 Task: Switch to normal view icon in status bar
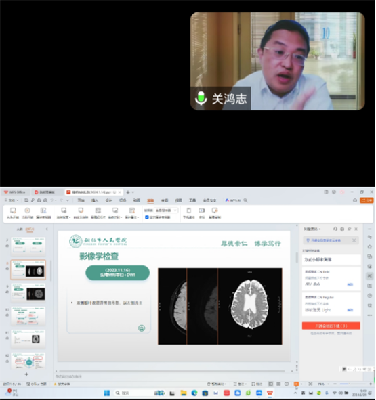[x=270, y=384]
